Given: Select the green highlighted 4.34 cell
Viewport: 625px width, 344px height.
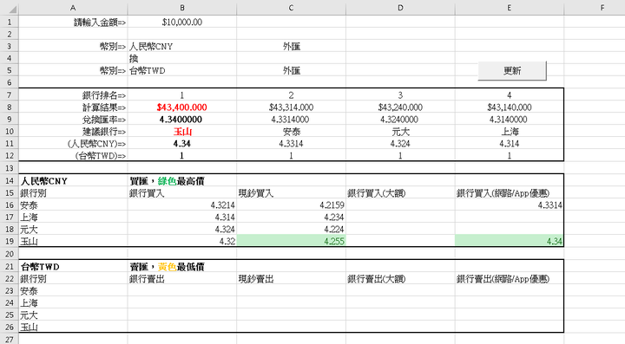Looking at the screenshot, I should point(510,241).
